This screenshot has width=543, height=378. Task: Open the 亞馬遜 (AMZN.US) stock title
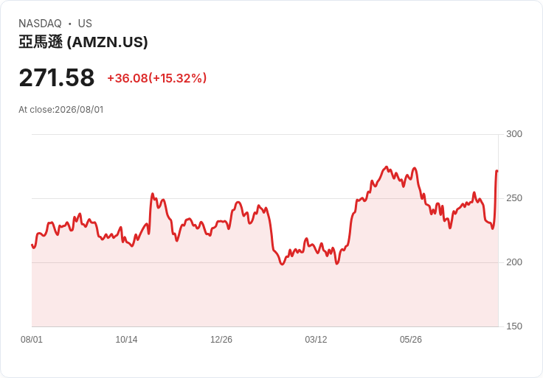pos(83,42)
